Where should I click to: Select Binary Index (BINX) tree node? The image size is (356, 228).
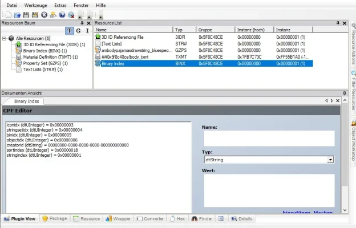click(45, 51)
